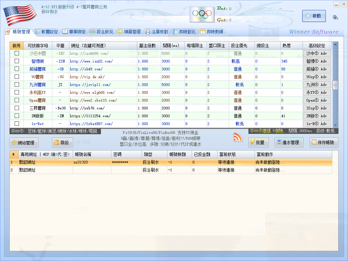Open the 即時數據 tab
The width and height of the screenshot is (348, 261).
(212, 32)
